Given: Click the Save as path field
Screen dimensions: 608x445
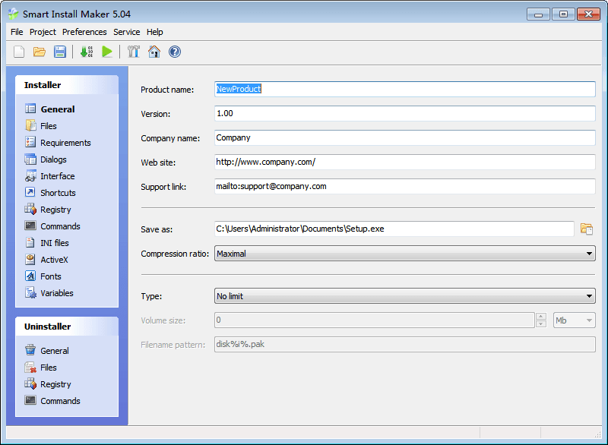Looking at the screenshot, I should click(394, 229).
